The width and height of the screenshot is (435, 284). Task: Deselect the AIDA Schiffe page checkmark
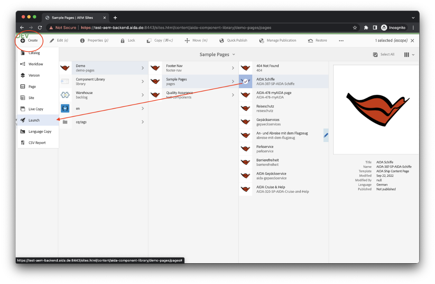245,81
